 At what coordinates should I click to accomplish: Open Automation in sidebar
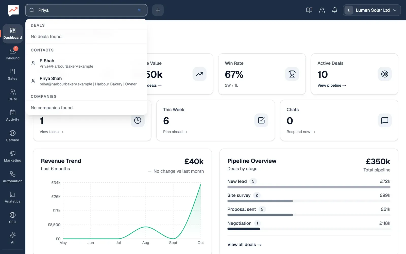pyautogui.click(x=13, y=177)
